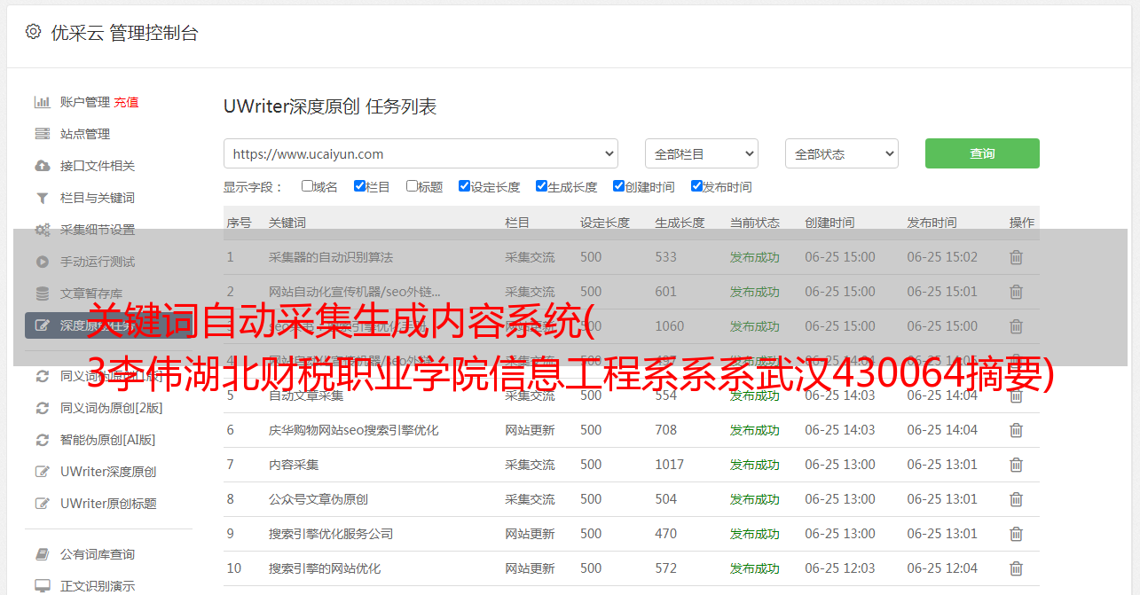Uncheck the 栏目 display field checkbox
Viewport: 1140px width, 595px height.
click(x=359, y=186)
